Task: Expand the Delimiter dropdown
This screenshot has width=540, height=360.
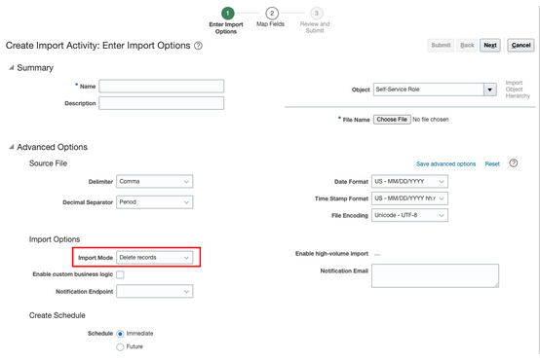Action: 154,182
